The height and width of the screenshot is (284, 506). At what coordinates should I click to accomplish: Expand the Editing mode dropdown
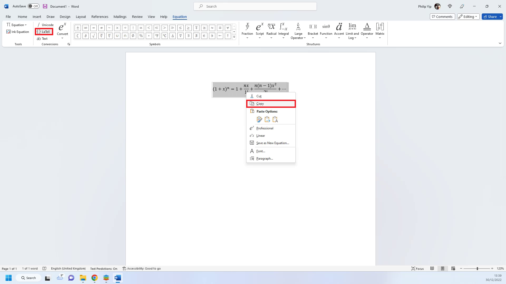468,17
